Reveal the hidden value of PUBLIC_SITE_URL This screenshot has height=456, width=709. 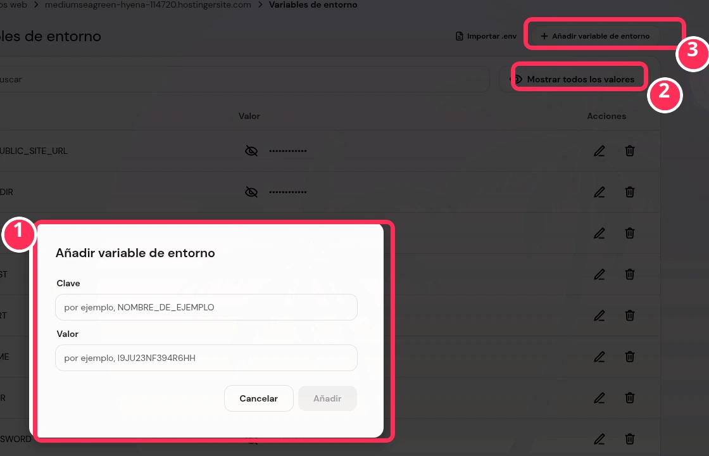251,151
